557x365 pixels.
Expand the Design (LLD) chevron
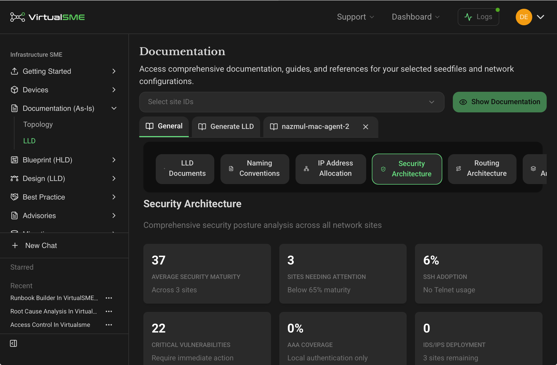(x=114, y=178)
